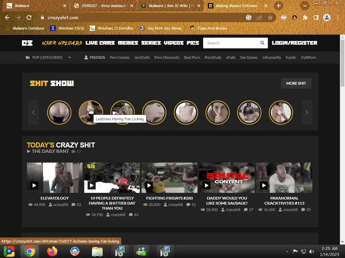Go to the VIDEOS section

tap(174, 43)
